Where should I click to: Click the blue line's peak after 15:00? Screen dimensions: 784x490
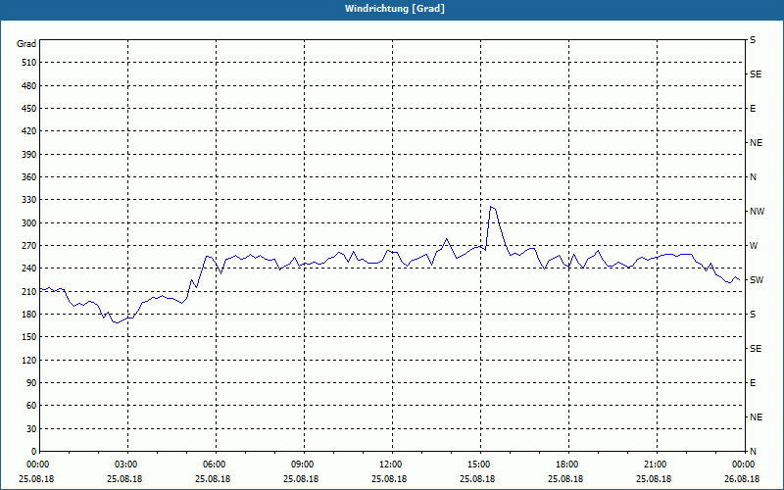492,207
